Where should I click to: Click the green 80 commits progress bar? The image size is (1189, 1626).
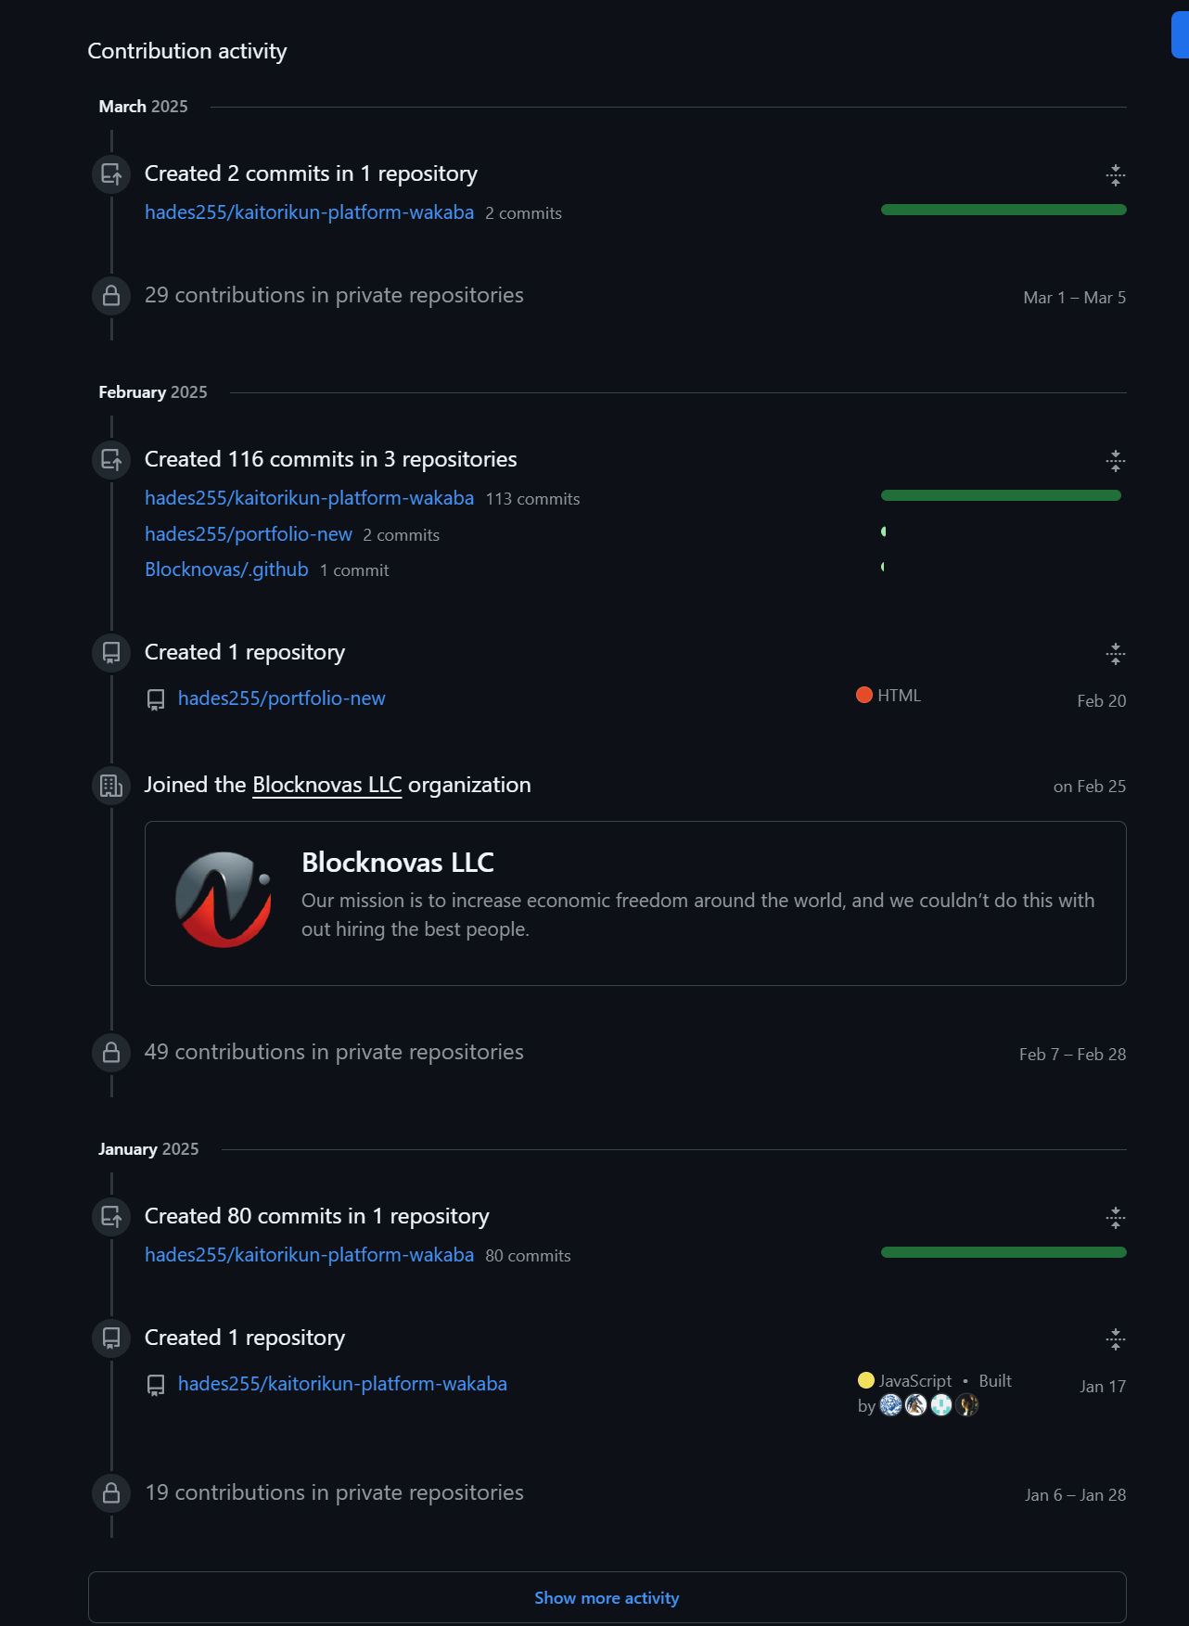click(x=1004, y=1252)
